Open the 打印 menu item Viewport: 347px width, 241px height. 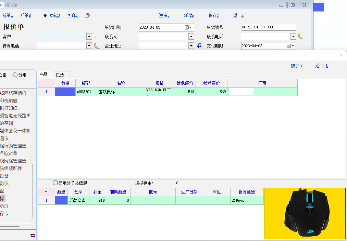(x=73, y=15)
